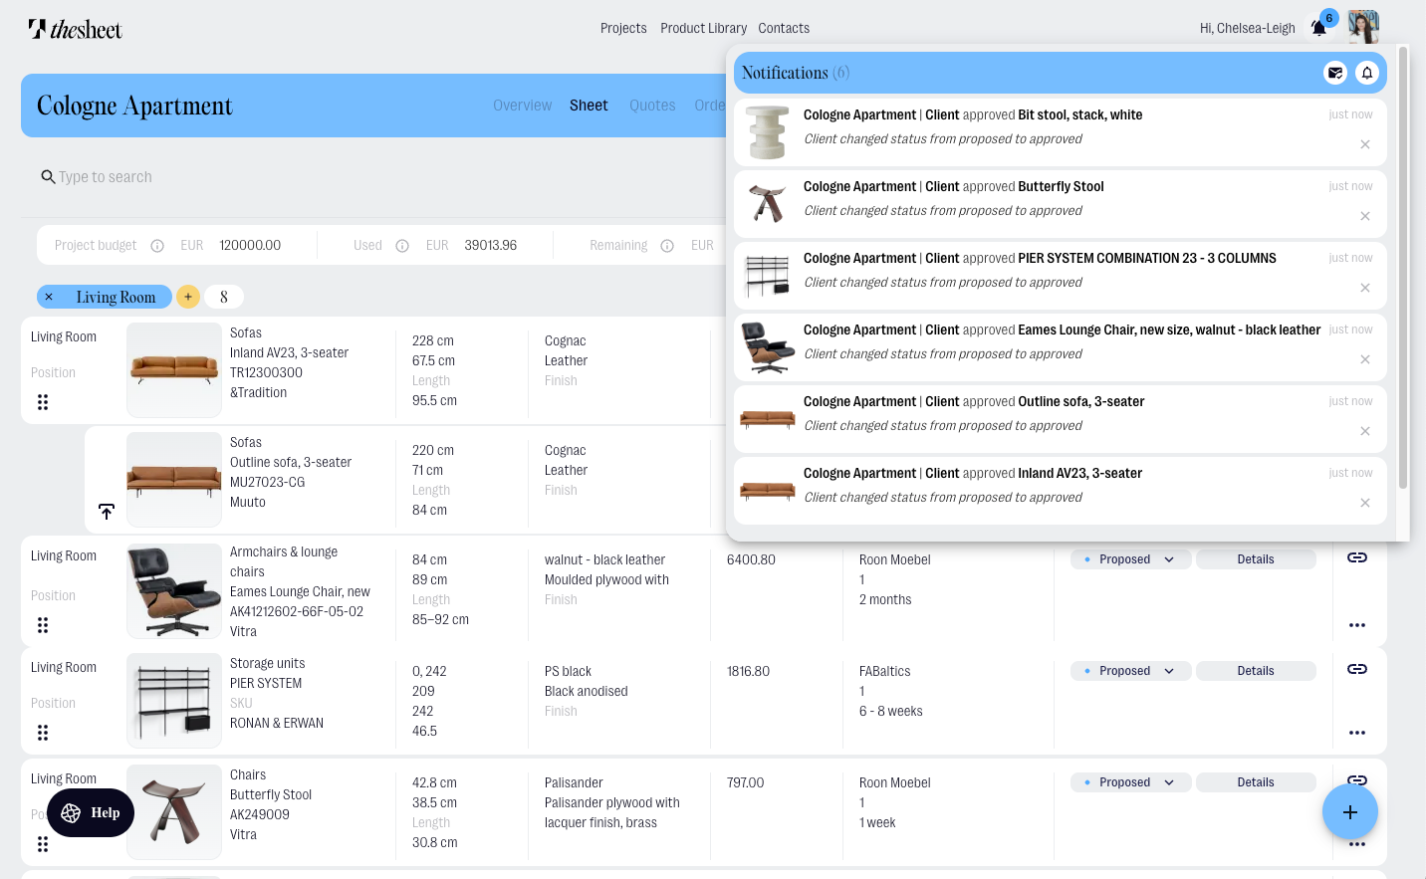Open Product Library in top navigation
The height and width of the screenshot is (879, 1426).
click(x=703, y=28)
